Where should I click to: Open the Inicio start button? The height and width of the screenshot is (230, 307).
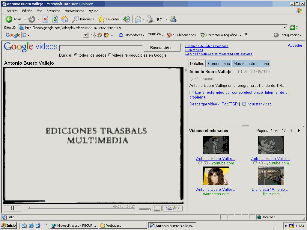point(9,226)
